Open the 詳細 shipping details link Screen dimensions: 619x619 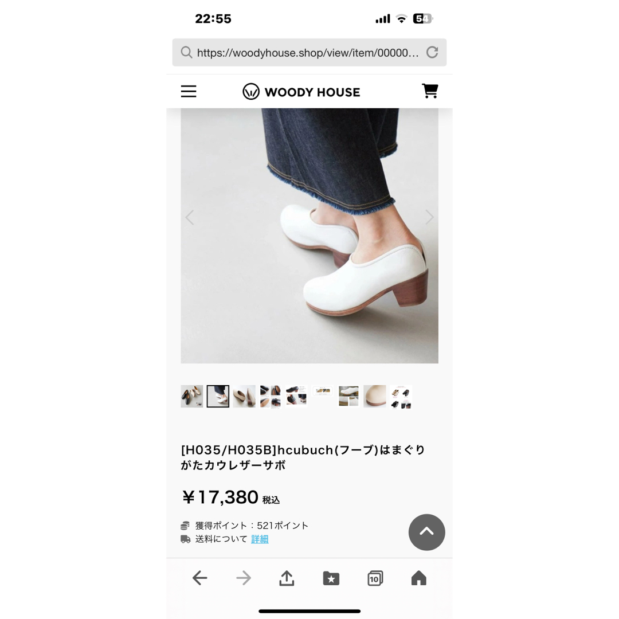click(260, 539)
